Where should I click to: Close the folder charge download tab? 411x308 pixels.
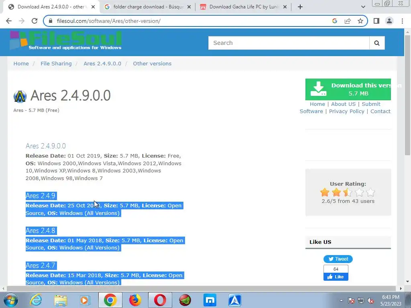point(189,7)
